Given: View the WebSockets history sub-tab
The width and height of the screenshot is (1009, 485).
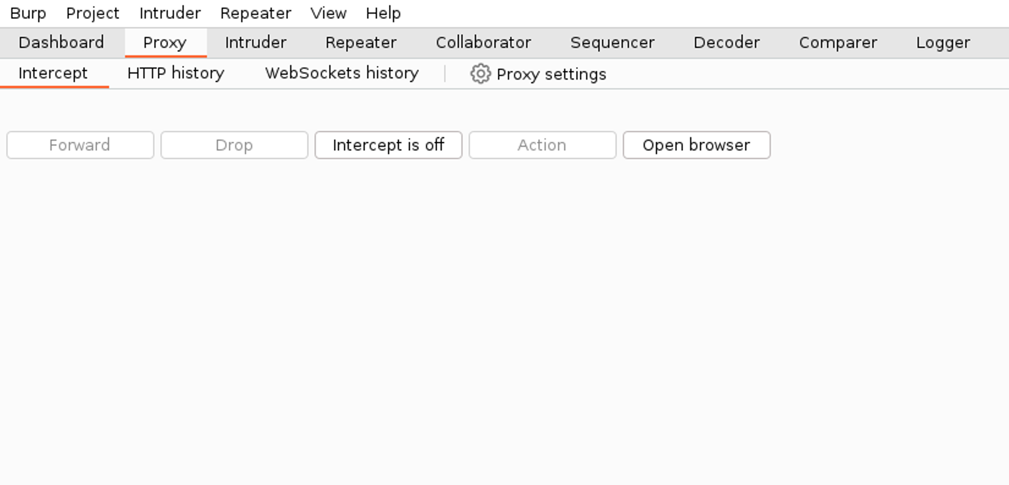Looking at the screenshot, I should (342, 73).
